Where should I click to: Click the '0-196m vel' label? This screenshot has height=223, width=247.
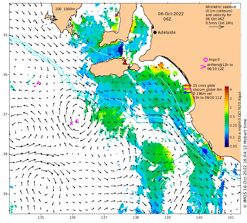[202, 94]
